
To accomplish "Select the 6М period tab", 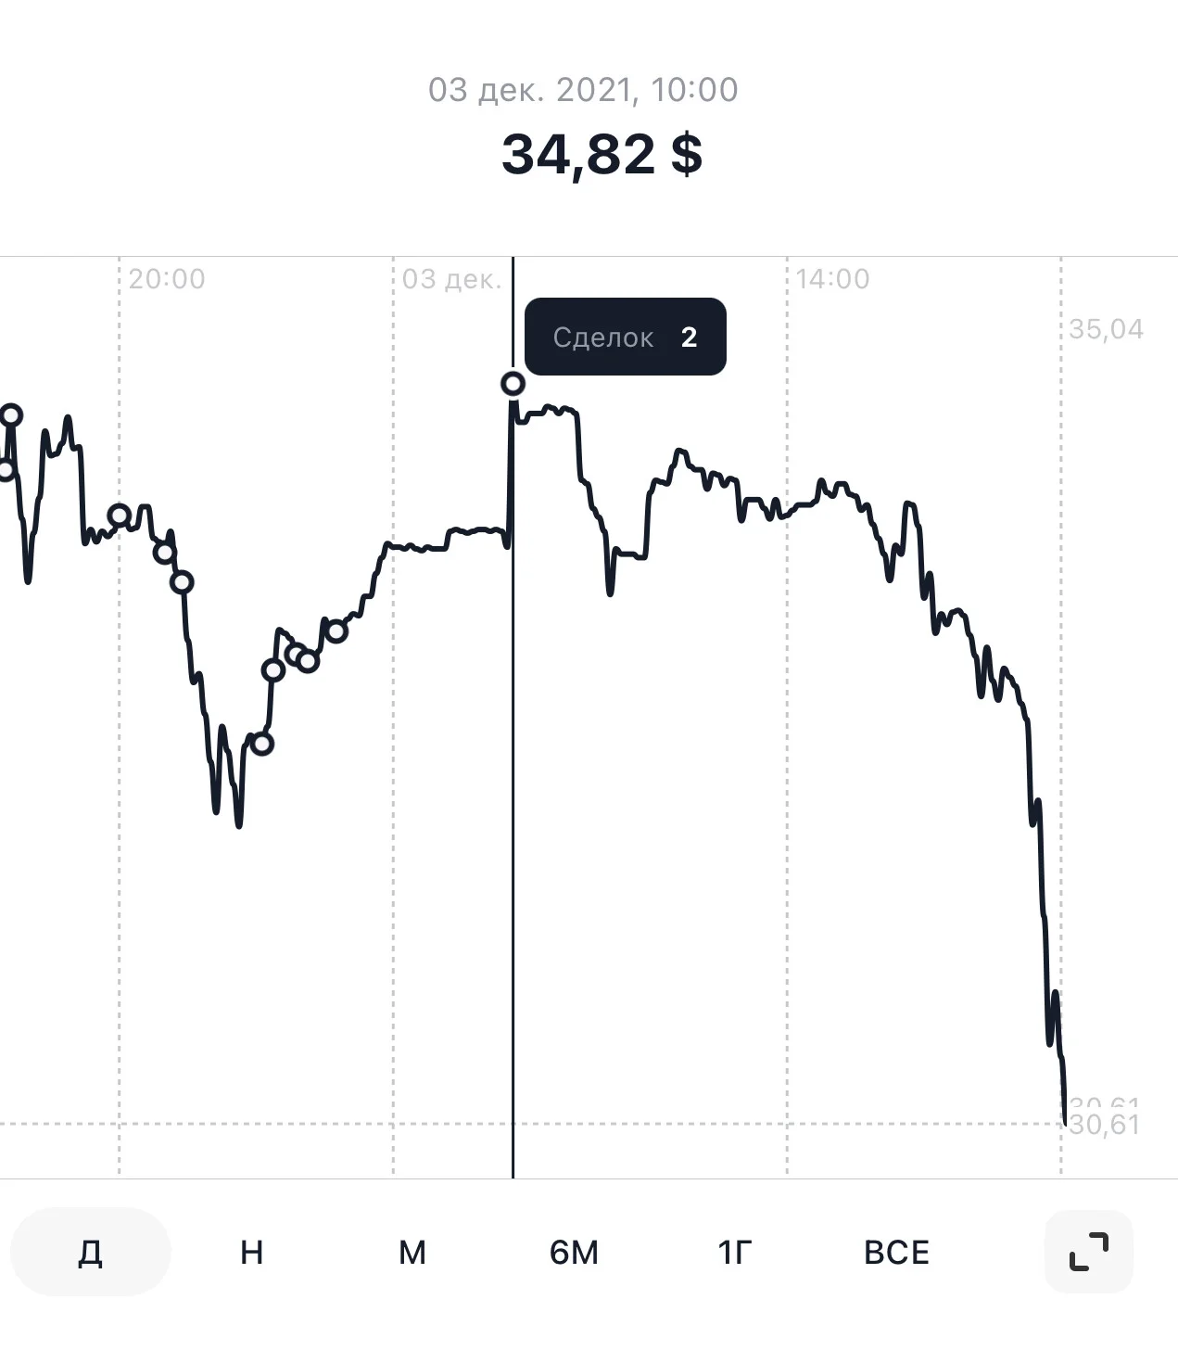I will 574,1253.
